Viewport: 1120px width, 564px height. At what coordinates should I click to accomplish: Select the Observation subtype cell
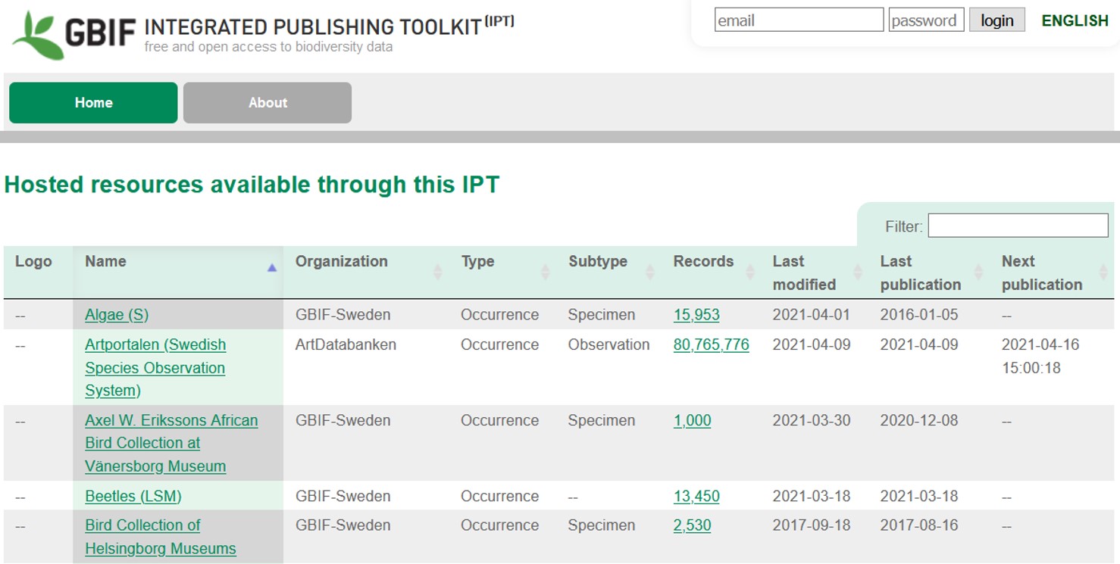click(x=608, y=344)
